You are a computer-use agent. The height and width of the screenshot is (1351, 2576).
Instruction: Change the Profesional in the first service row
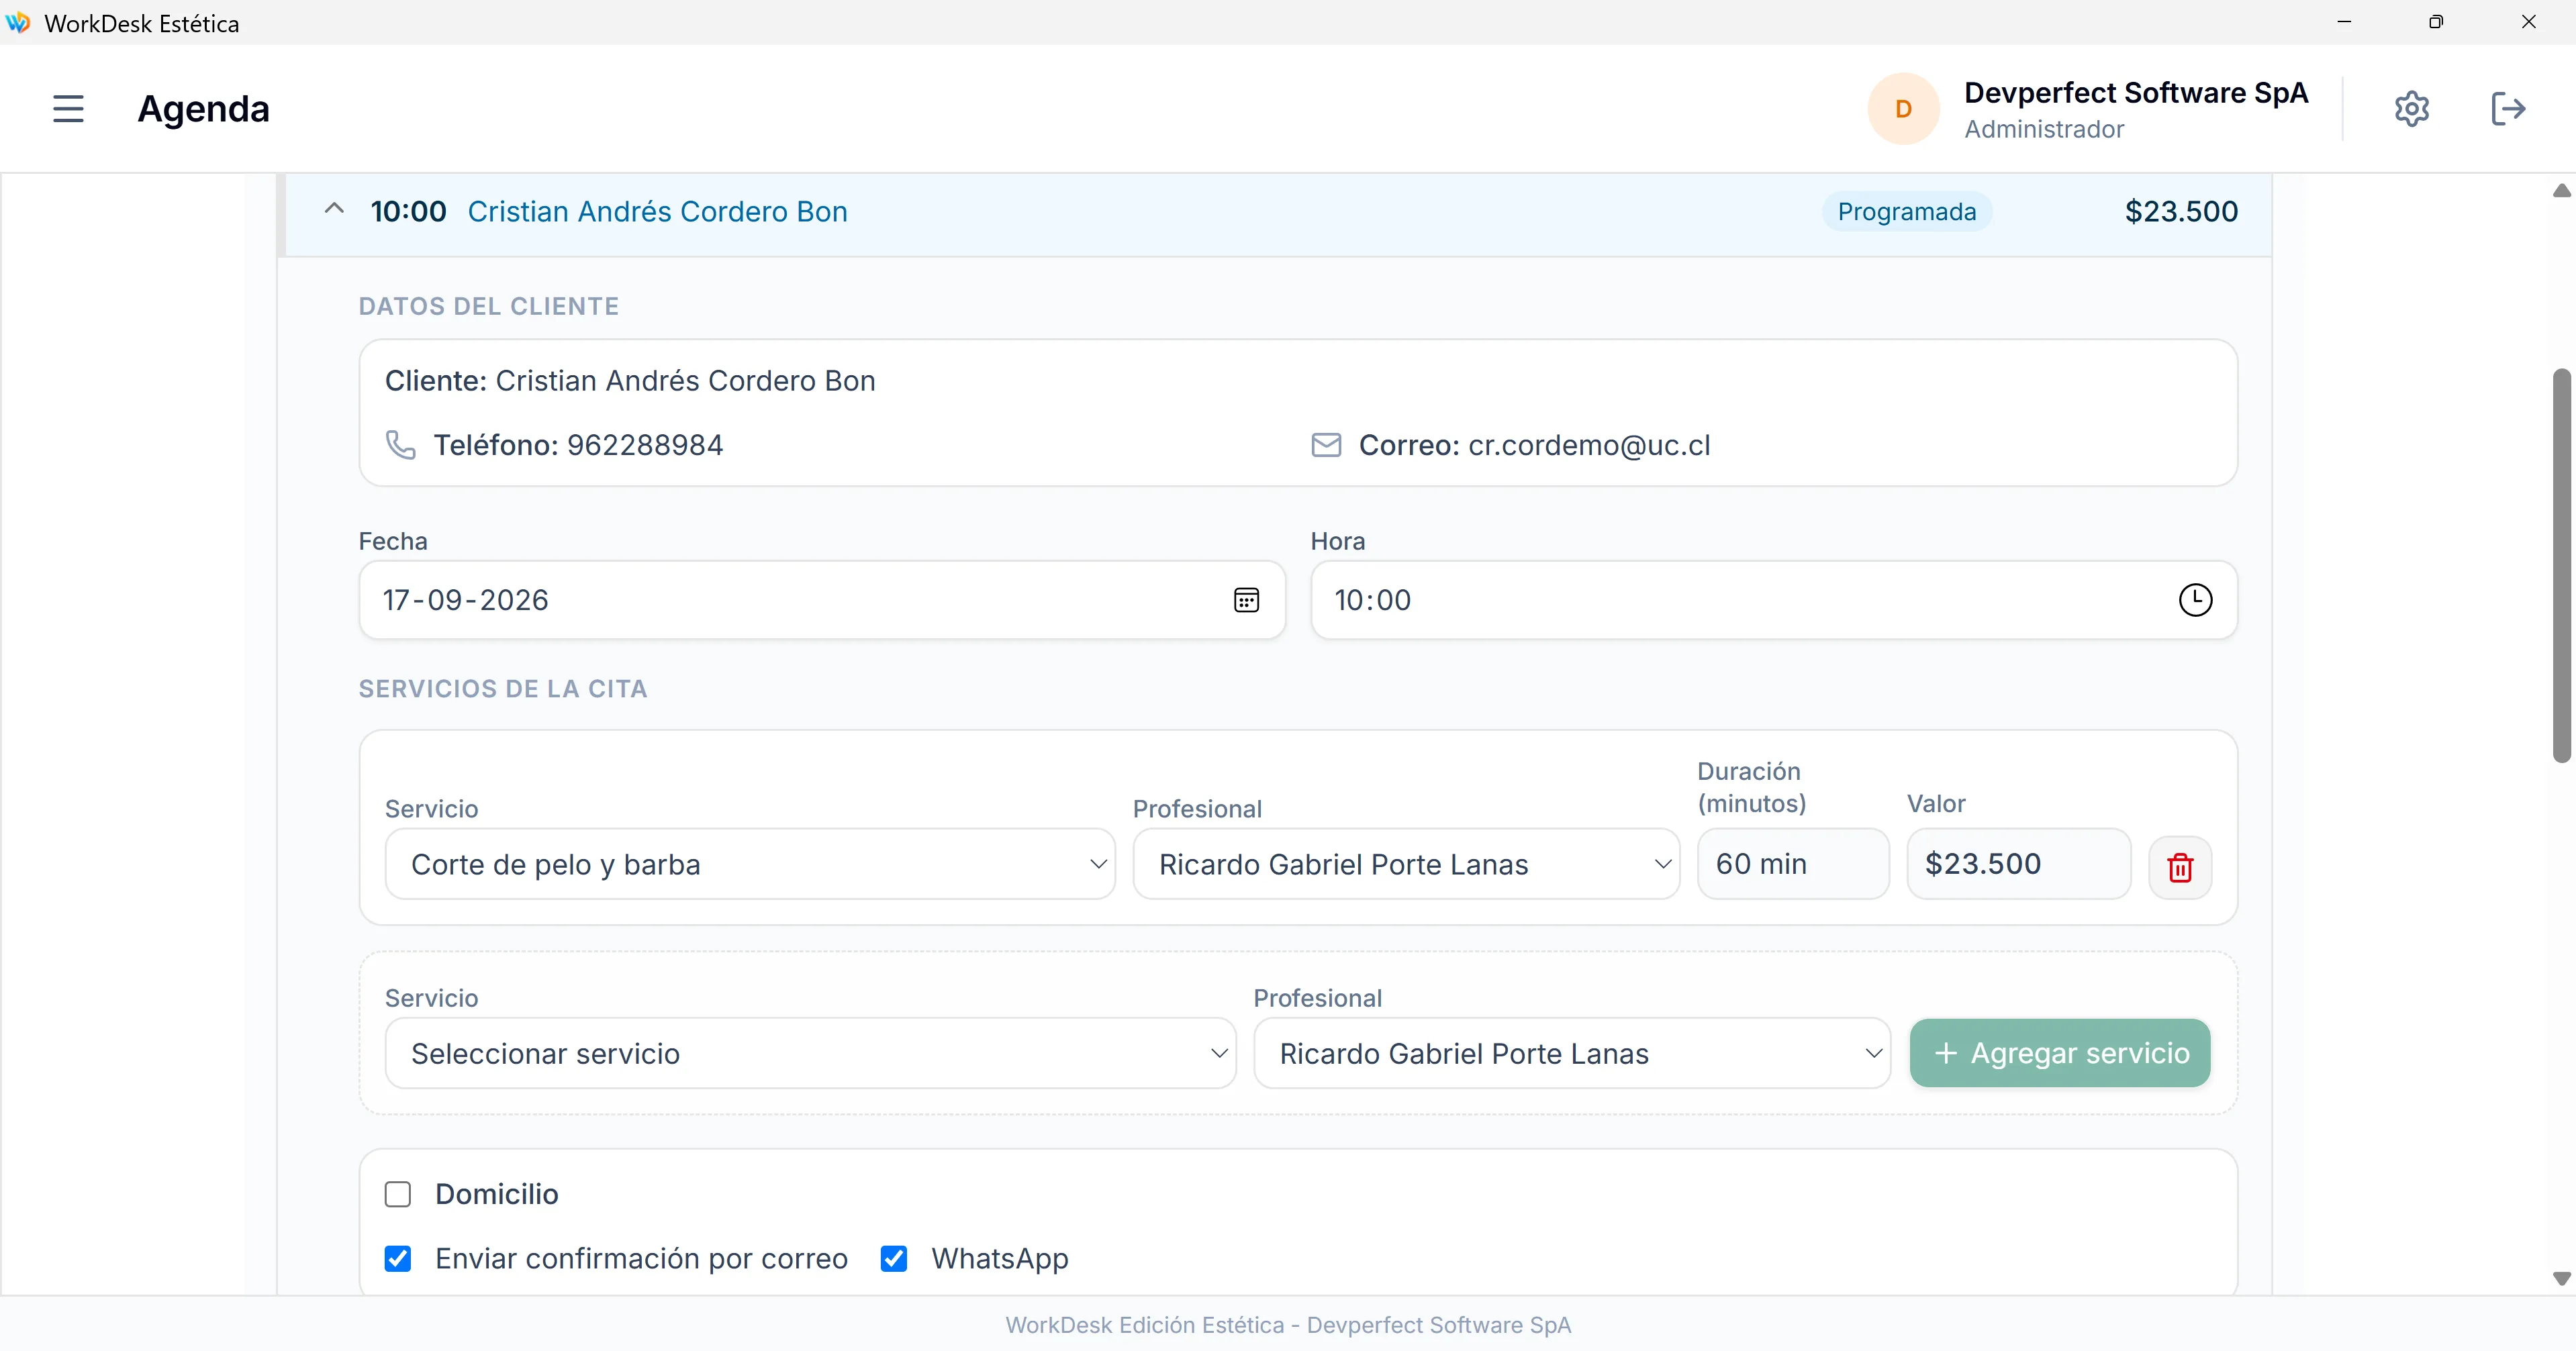pos(1406,864)
